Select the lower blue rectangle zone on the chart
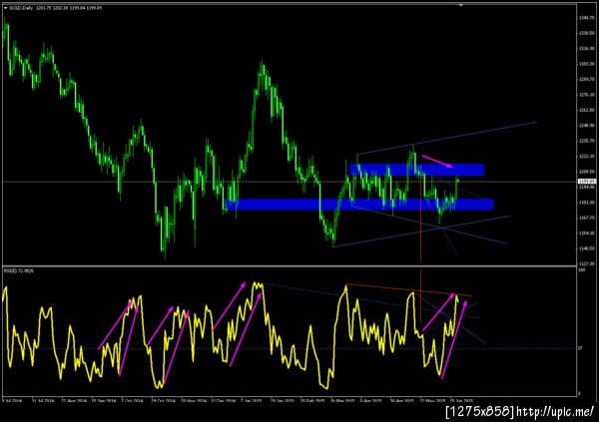Screen dimensions: 599x422 pos(359,204)
